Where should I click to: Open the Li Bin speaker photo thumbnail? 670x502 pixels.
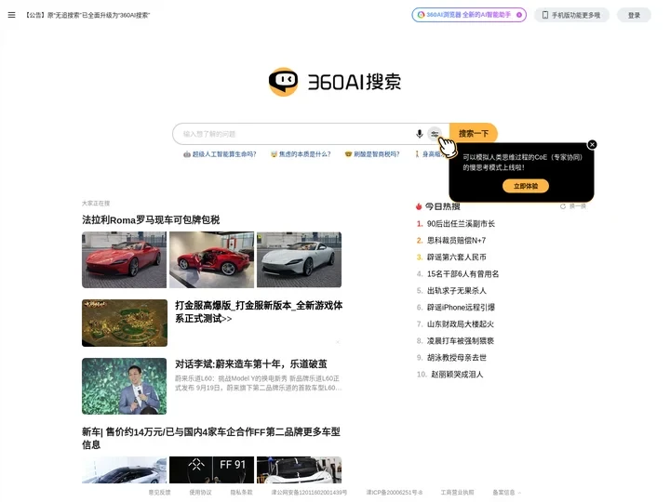[125, 386]
